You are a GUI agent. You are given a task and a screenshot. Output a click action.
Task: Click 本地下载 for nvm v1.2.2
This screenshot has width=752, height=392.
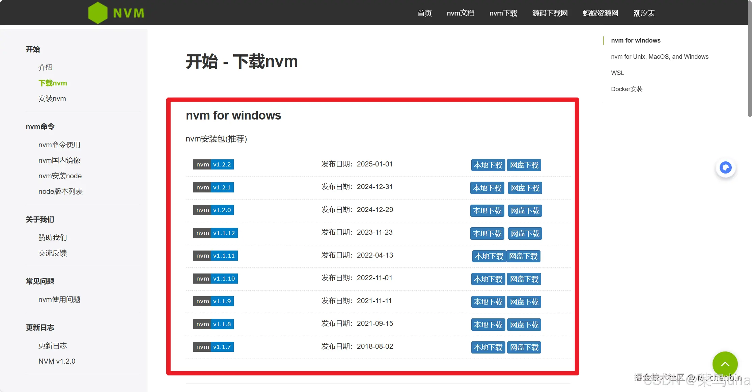(488, 165)
